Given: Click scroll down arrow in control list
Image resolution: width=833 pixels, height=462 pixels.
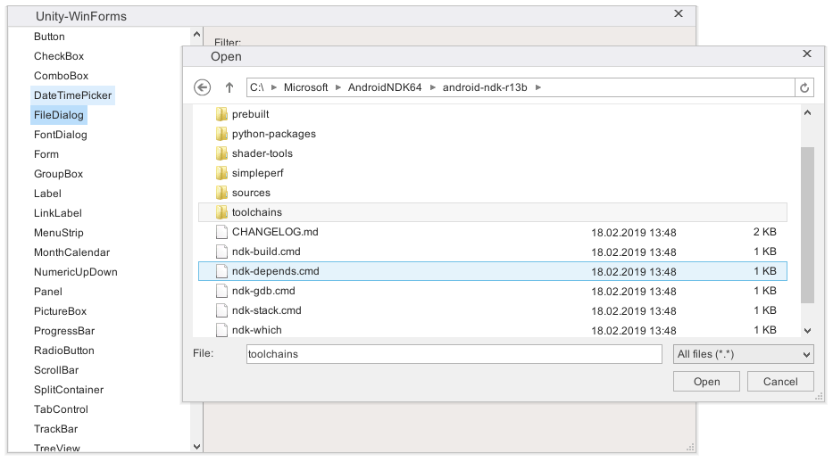Looking at the screenshot, I should click(x=196, y=447).
